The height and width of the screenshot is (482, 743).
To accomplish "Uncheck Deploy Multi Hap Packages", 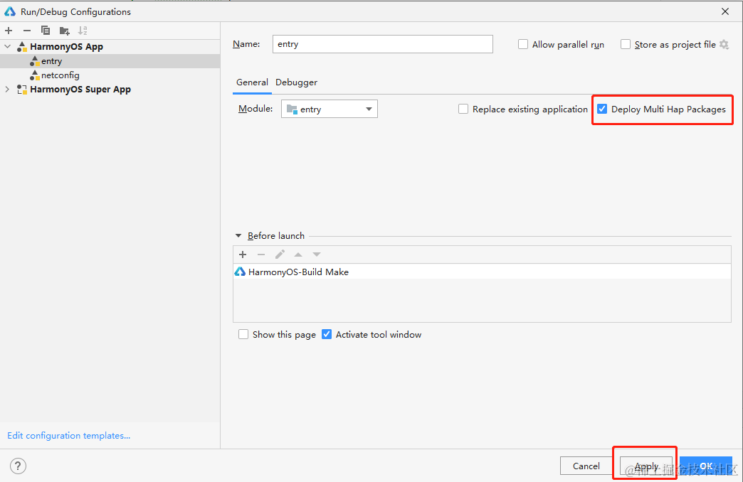I will coord(602,109).
